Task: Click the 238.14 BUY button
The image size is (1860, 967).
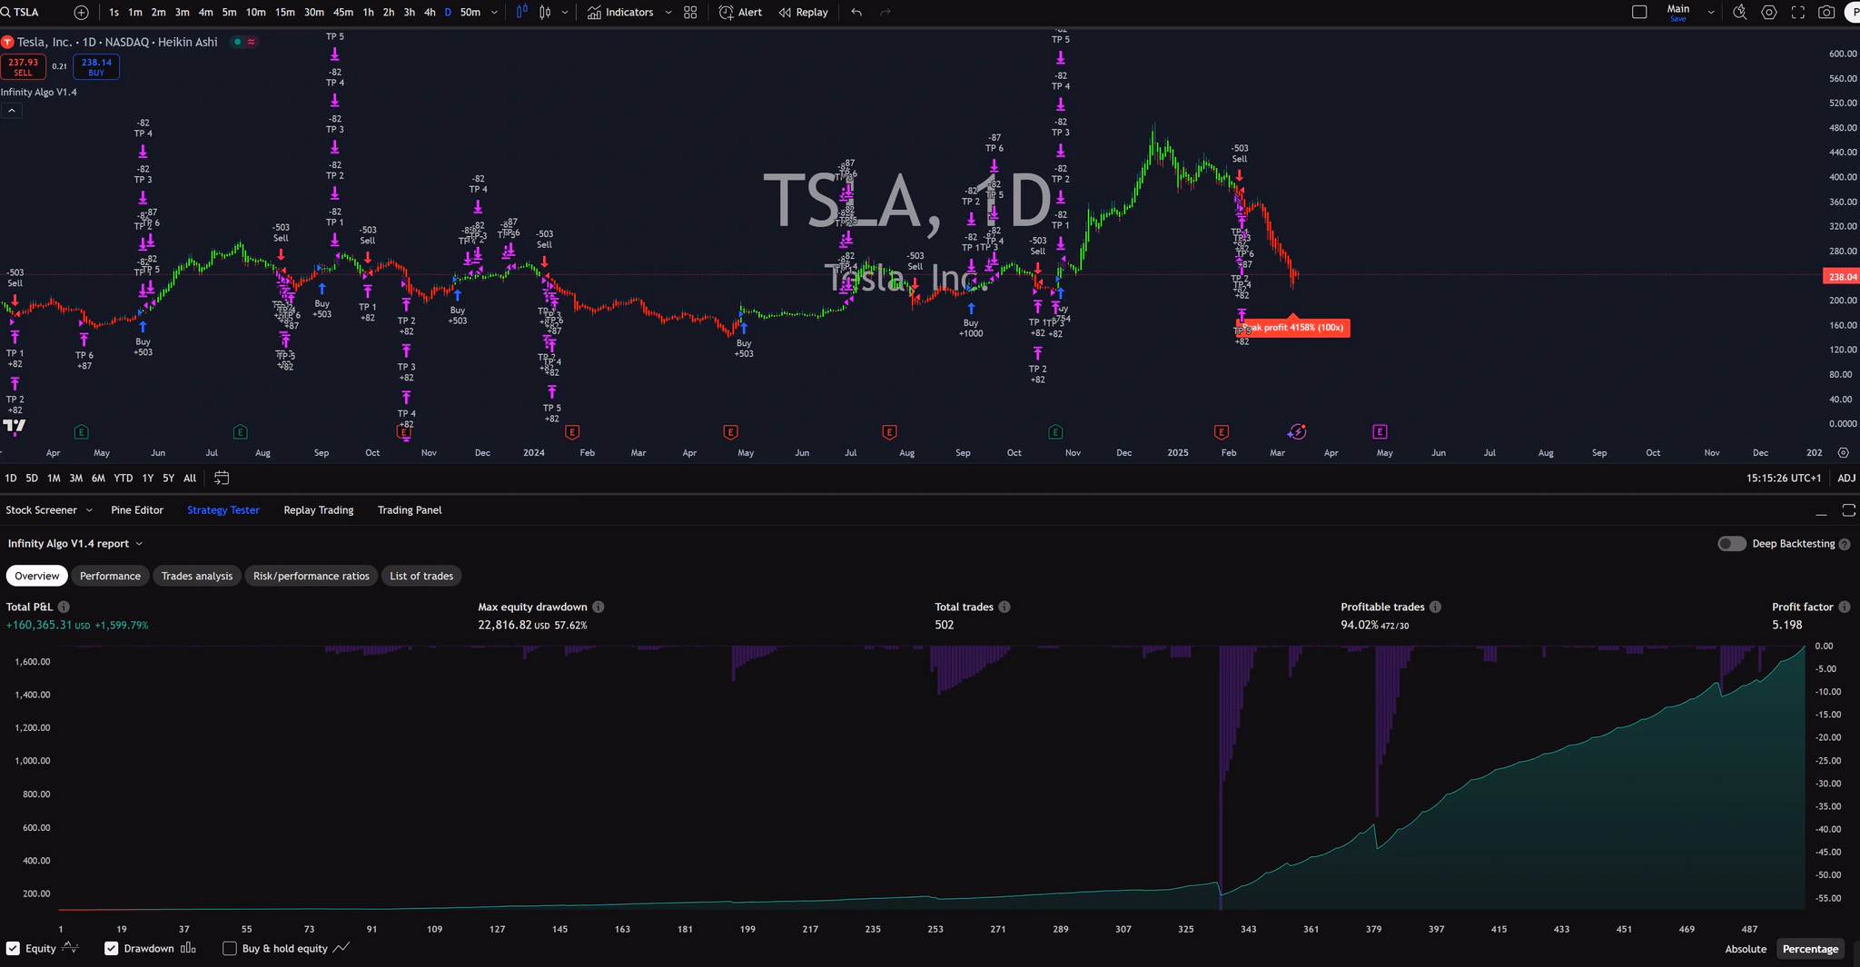Action: (95, 65)
